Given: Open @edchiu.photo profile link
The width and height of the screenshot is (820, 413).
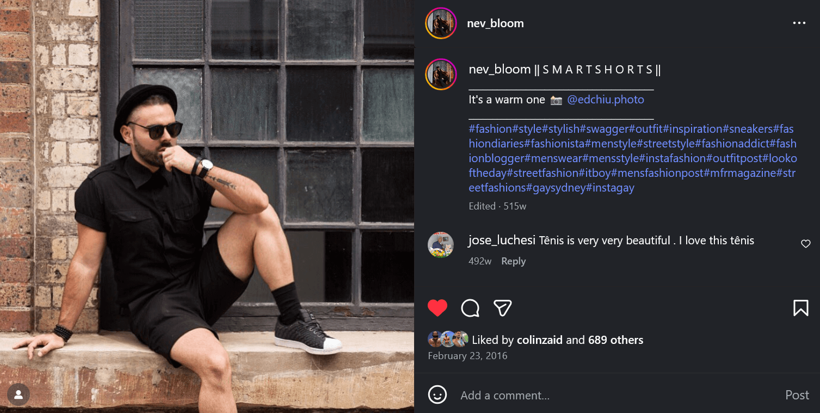Looking at the screenshot, I should click(x=606, y=100).
